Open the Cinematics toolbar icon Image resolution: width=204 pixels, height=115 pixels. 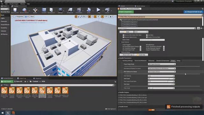(x=79, y=10)
